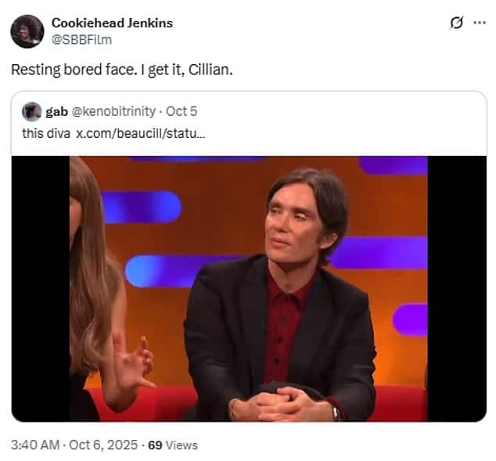Click the 'Resting bored face' post text

122,70
